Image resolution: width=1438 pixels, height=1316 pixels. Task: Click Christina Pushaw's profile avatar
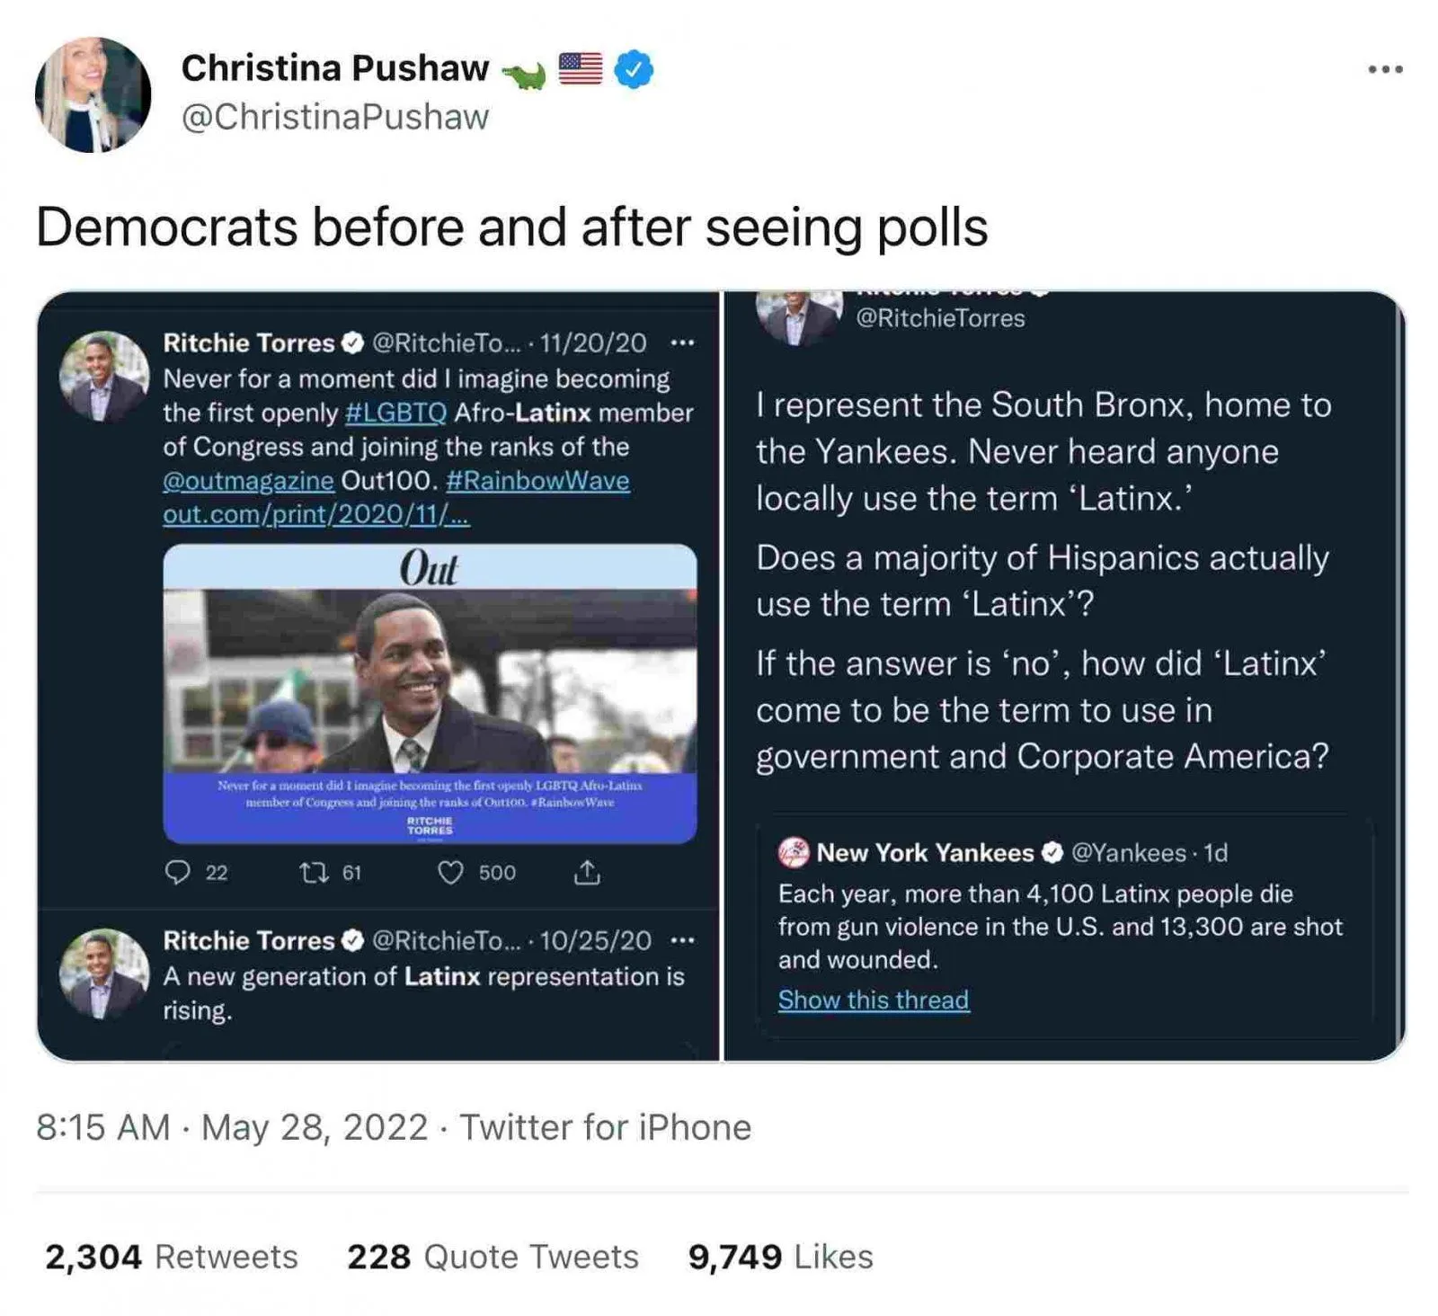tap(93, 94)
